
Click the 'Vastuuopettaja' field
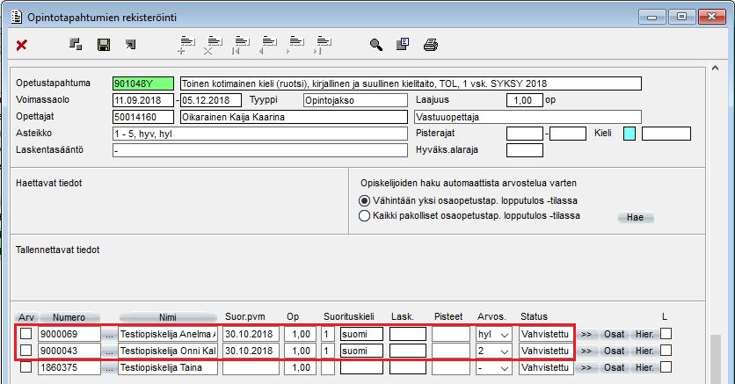(528, 117)
